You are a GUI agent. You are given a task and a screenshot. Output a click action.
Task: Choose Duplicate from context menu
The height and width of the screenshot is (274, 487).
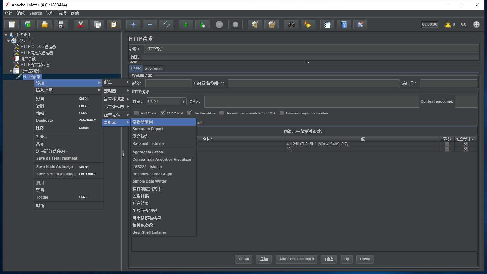[x=68, y=121]
